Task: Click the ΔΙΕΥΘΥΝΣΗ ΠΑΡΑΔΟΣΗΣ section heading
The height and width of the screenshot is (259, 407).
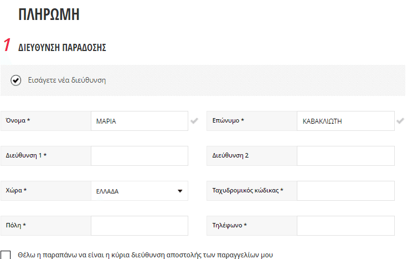Action: click(x=62, y=48)
